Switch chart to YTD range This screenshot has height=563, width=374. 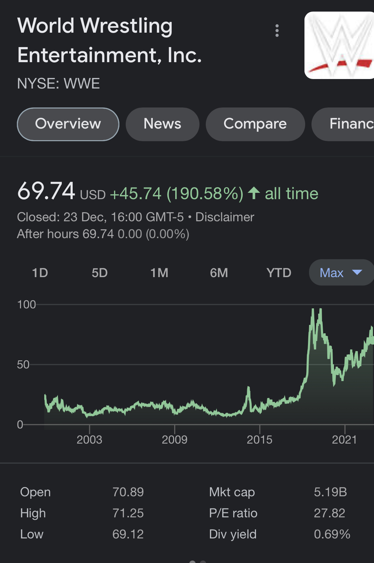(279, 273)
